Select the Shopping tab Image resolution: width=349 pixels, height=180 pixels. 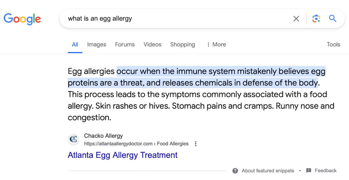coord(182,44)
